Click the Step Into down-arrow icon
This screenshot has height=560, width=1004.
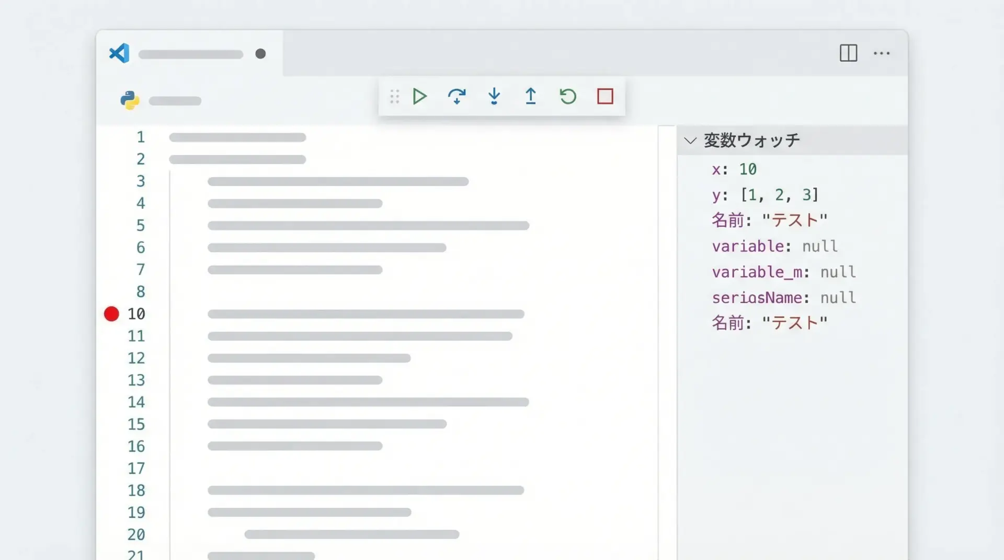tap(494, 97)
